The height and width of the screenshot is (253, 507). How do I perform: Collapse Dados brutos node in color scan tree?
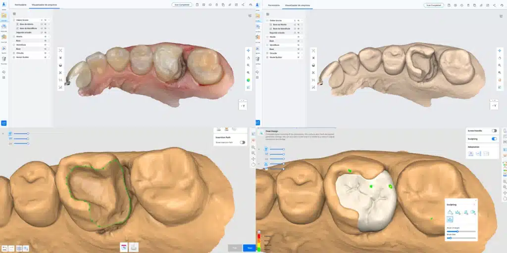point(14,20)
